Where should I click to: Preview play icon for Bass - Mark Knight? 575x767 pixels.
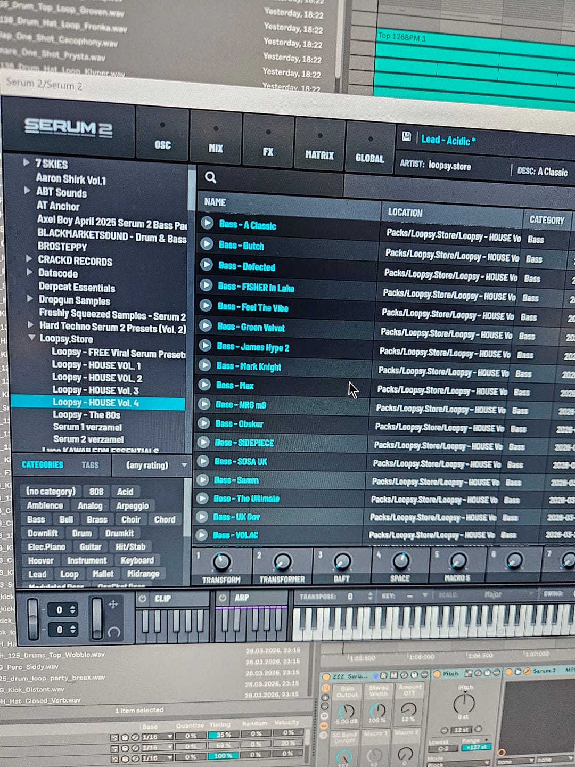[204, 365]
